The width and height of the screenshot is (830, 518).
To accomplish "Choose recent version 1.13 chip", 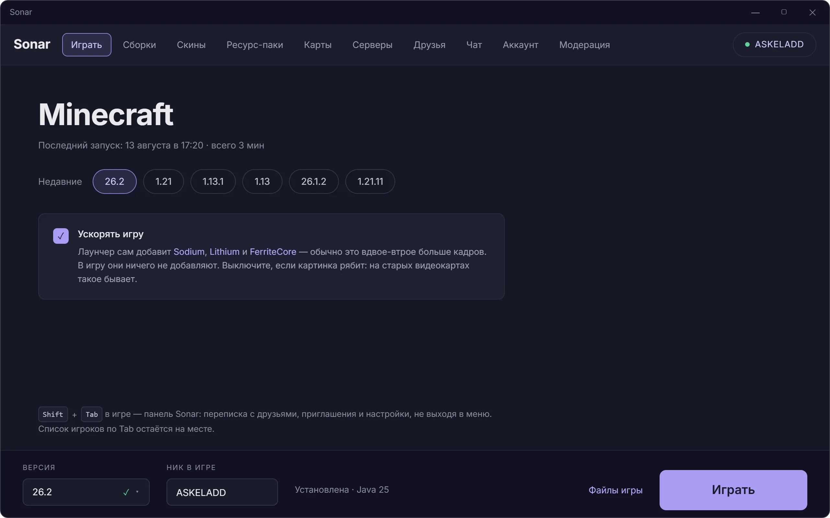I will coord(262,181).
